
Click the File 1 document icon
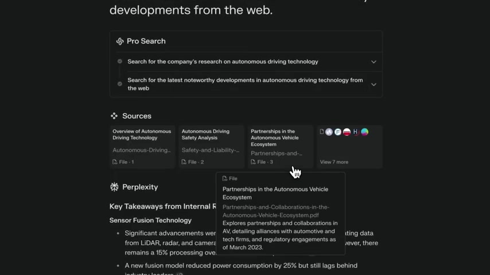point(115,162)
